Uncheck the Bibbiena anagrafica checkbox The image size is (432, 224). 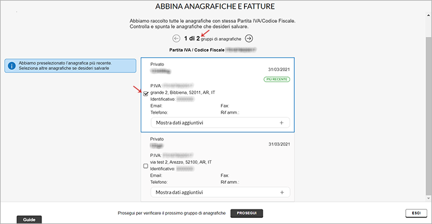pyautogui.click(x=146, y=94)
